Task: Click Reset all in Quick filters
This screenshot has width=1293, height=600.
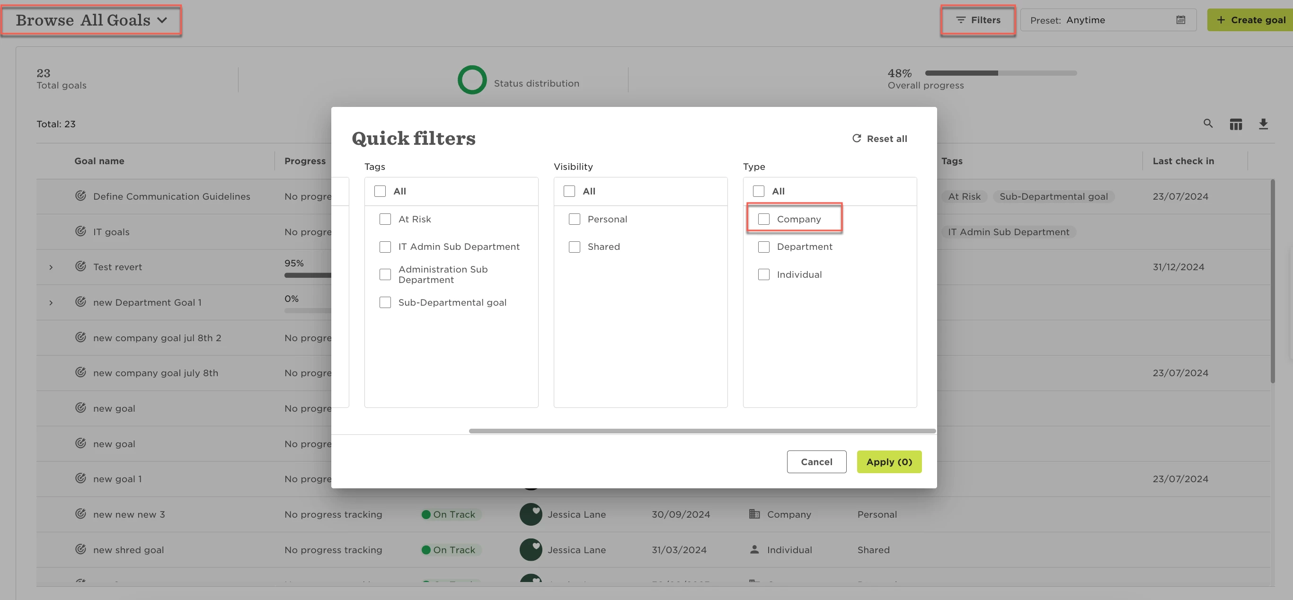Action: (879, 139)
